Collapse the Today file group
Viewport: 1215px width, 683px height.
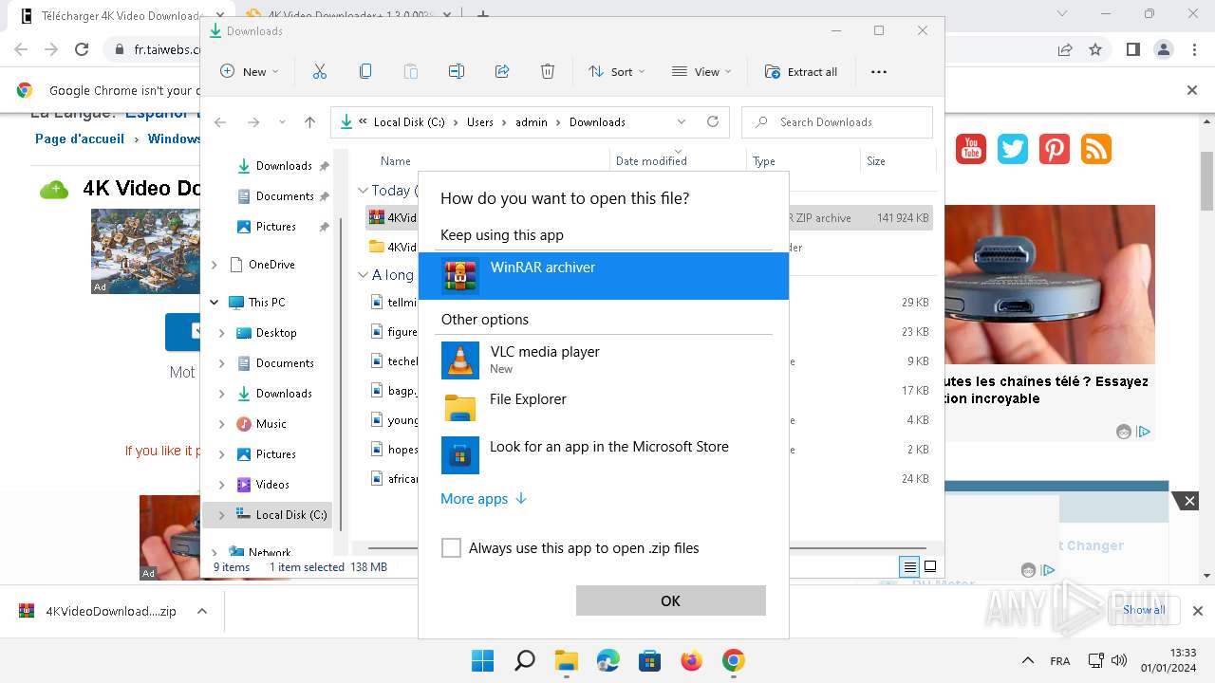click(x=363, y=191)
